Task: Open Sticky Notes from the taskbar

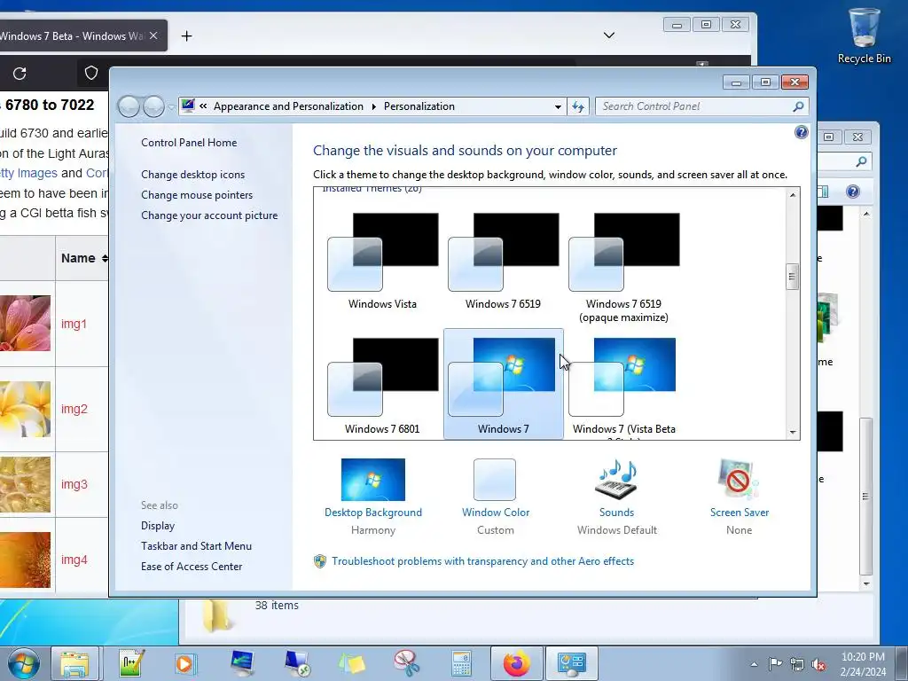Action: point(352,663)
